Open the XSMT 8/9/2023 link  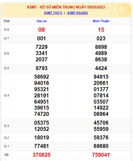tap(78, 13)
